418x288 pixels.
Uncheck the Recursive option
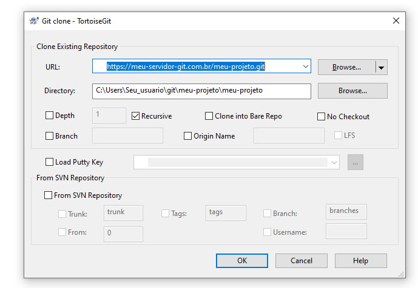tap(135, 116)
